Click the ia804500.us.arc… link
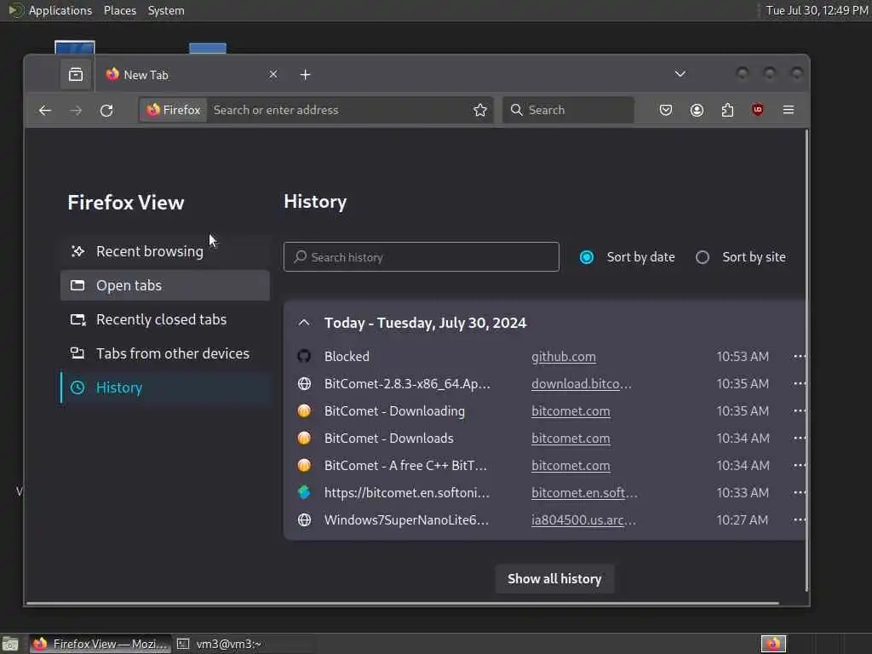 (583, 520)
